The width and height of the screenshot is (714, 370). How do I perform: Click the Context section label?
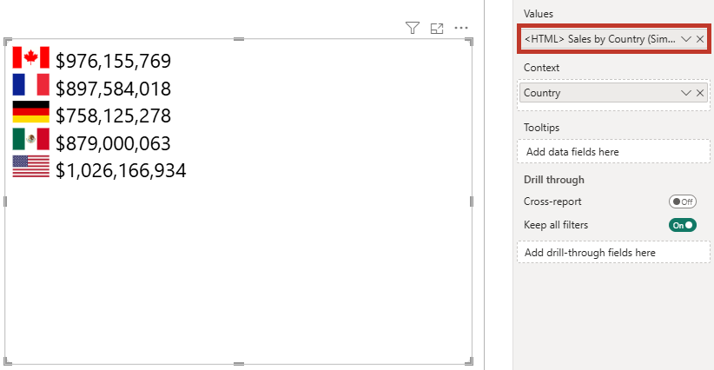pos(541,68)
